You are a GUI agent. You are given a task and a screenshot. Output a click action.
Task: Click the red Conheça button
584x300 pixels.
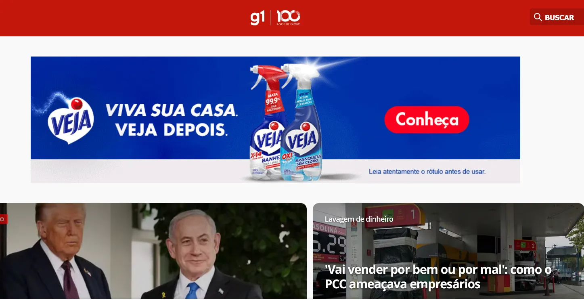tap(427, 120)
